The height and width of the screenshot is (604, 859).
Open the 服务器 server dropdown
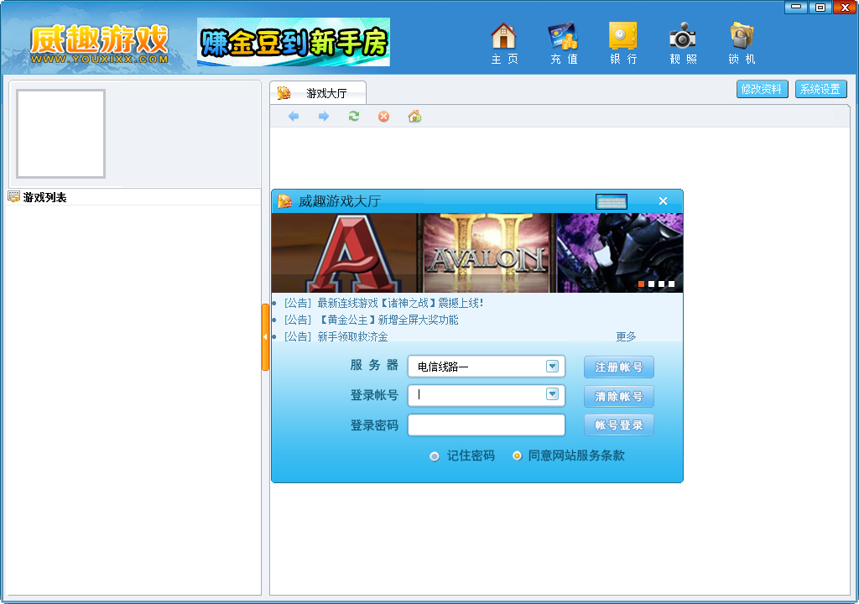[552, 366]
